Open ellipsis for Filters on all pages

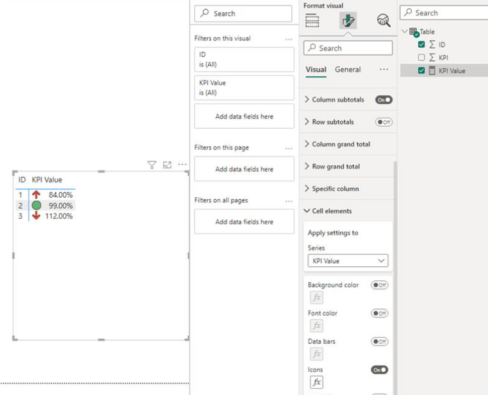(x=289, y=201)
